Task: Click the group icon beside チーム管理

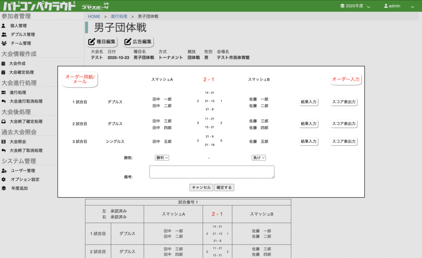Action: coord(4,43)
